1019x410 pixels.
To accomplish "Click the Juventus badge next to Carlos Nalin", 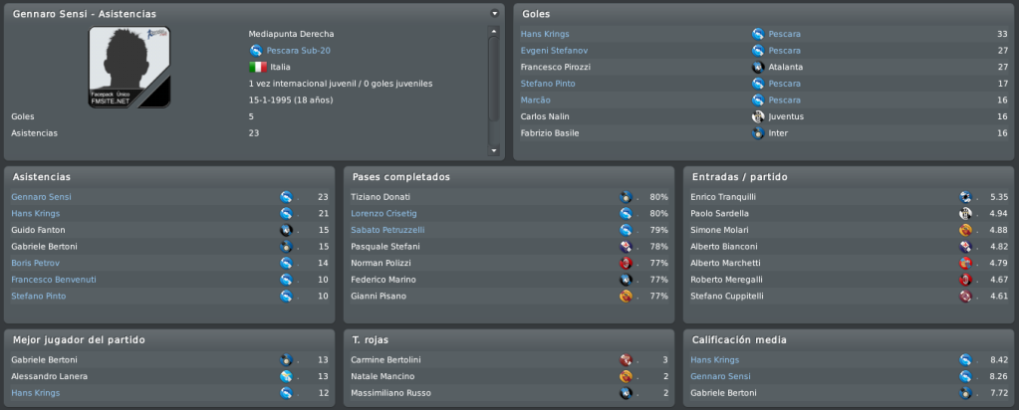I will click(758, 117).
